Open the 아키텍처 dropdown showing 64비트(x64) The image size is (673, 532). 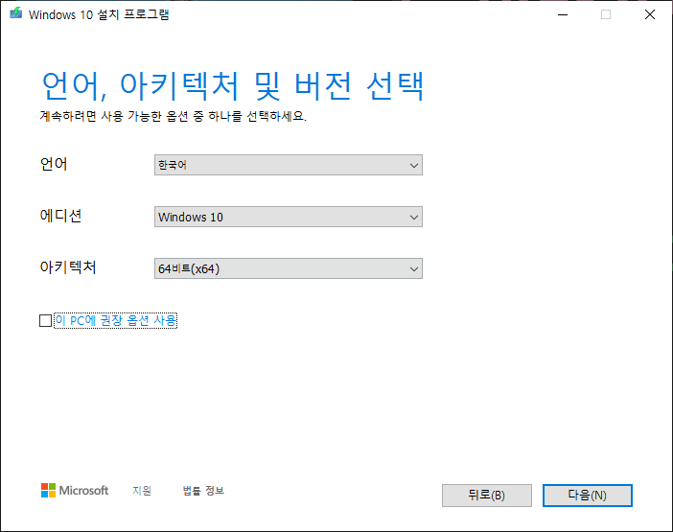pyautogui.click(x=289, y=268)
